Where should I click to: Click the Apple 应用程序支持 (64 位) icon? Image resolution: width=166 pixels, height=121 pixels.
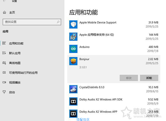(73, 37)
